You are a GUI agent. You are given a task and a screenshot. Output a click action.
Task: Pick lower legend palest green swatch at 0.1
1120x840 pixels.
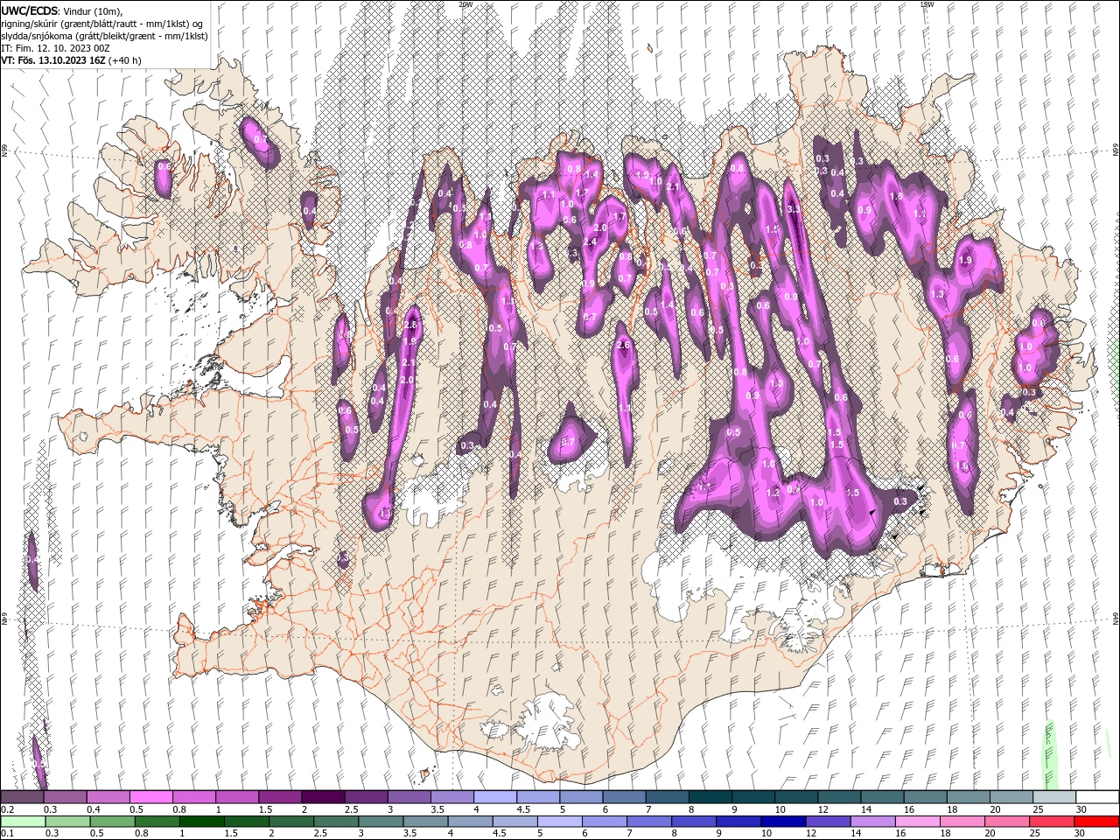(x=22, y=821)
